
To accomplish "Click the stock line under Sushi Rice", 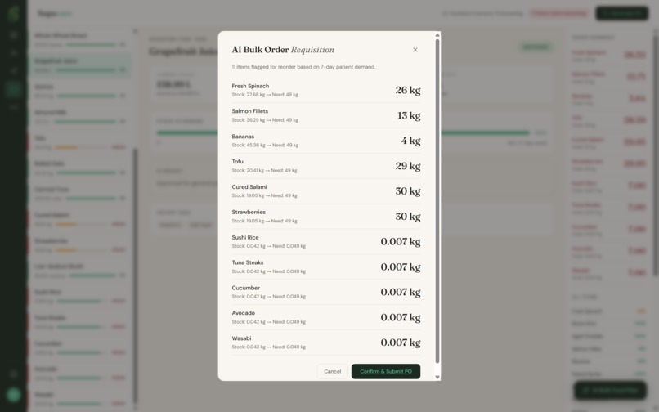I will [268, 246].
